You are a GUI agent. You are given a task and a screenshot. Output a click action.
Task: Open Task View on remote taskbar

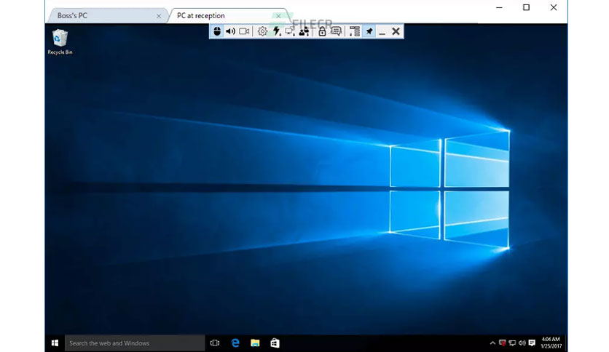215,343
